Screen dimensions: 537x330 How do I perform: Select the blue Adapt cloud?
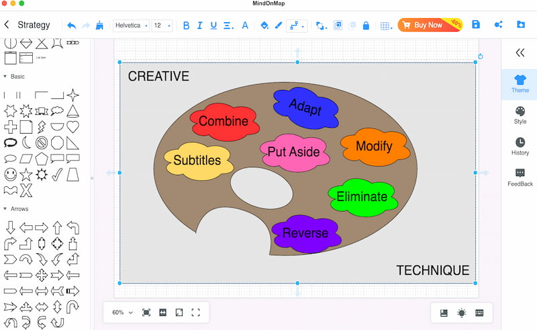[306, 108]
